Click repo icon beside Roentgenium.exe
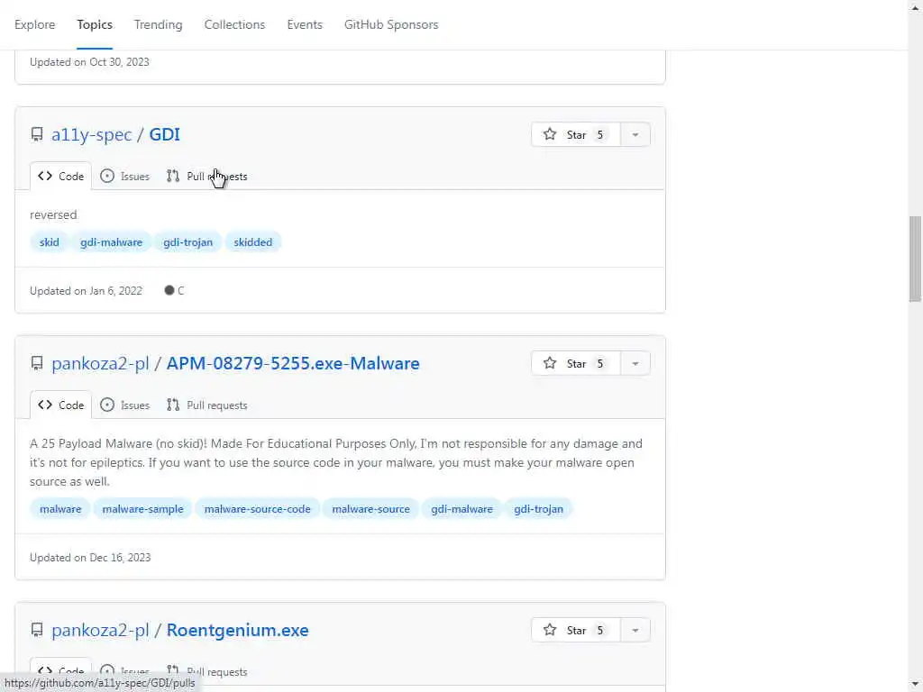Viewport: 923px width, 692px height. (37, 630)
